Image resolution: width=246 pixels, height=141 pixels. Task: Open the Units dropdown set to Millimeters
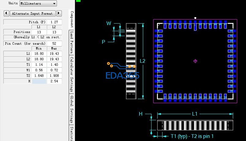coord(38,3)
